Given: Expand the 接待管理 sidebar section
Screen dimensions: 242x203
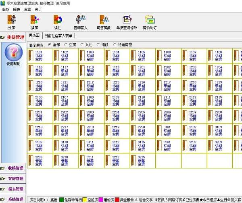Looking at the screenshot, I should 13,37.
